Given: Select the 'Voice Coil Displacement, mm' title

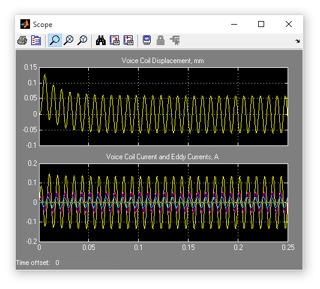Looking at the screenshot, I should point(163,61).
